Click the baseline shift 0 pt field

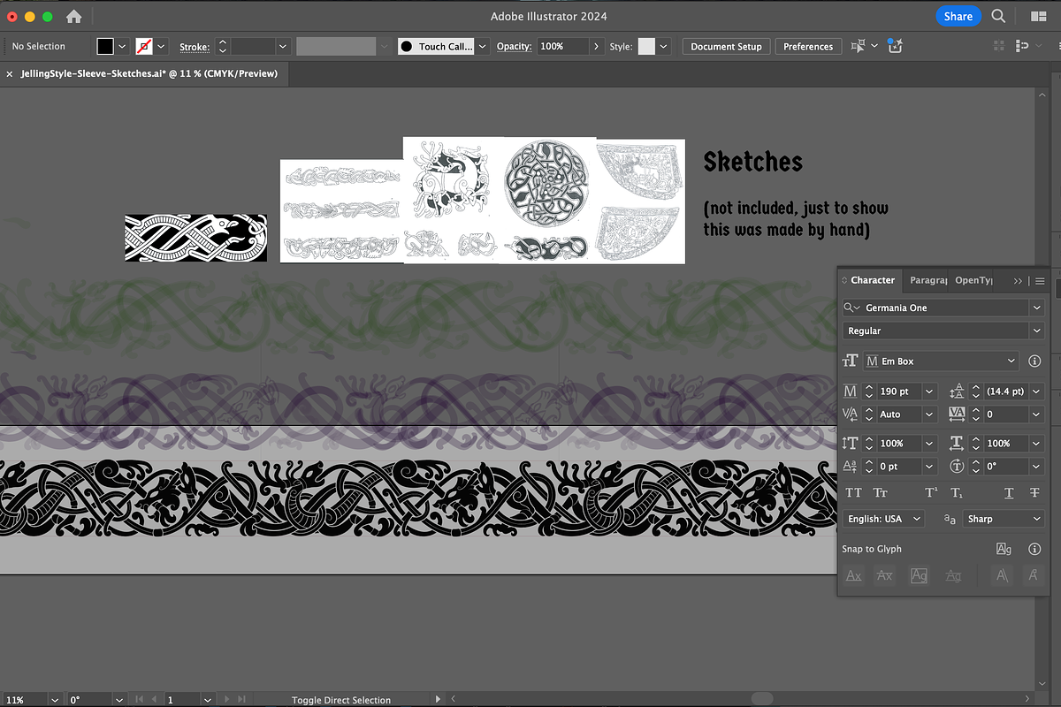(899, 467)
